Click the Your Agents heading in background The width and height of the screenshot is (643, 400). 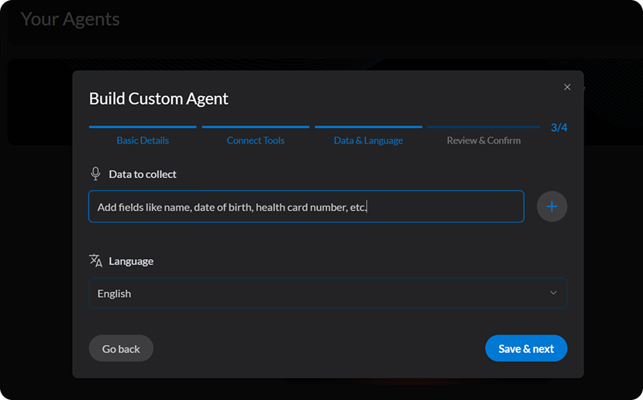click(70, 19)
